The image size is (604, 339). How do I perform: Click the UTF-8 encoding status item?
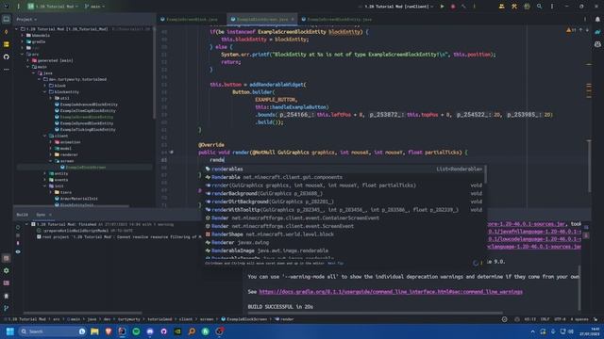[560, 319]
